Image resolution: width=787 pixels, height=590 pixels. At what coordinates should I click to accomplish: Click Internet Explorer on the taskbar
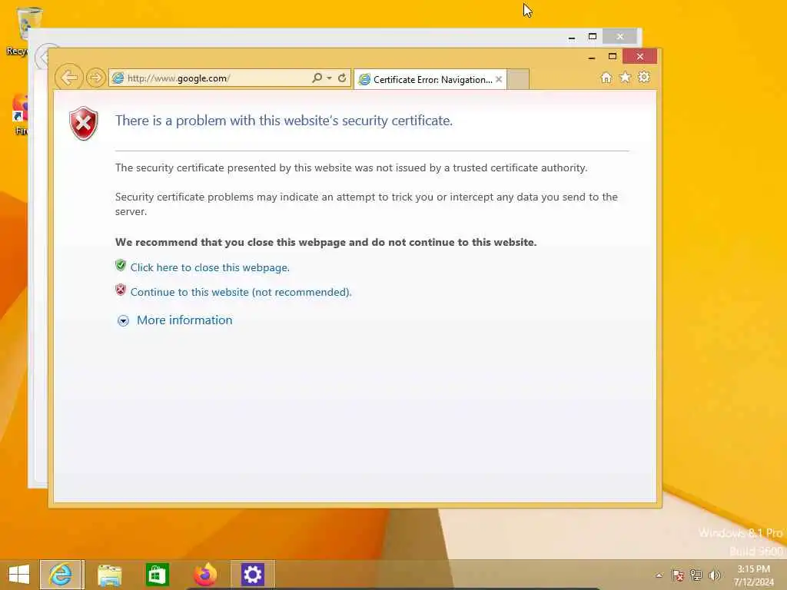pos(61,575)
